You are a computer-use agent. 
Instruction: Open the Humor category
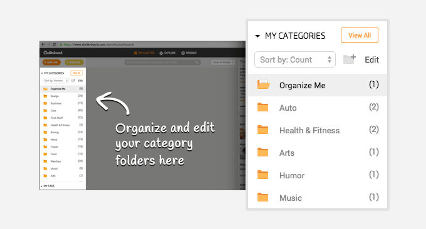point(292,175)
